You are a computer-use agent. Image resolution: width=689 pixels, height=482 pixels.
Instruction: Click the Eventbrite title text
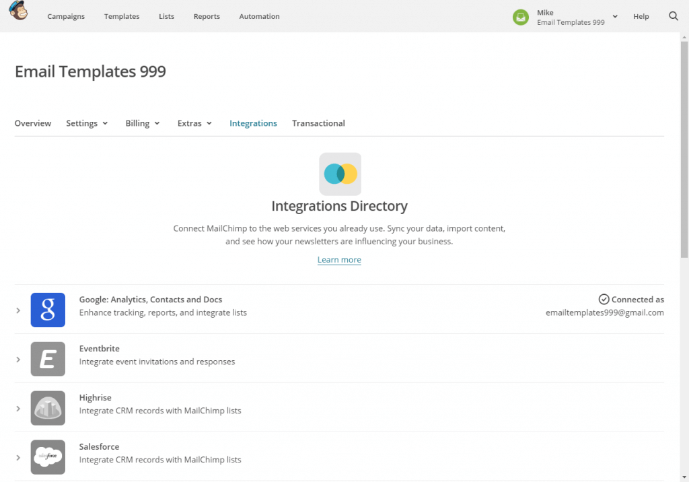(100, 349)
